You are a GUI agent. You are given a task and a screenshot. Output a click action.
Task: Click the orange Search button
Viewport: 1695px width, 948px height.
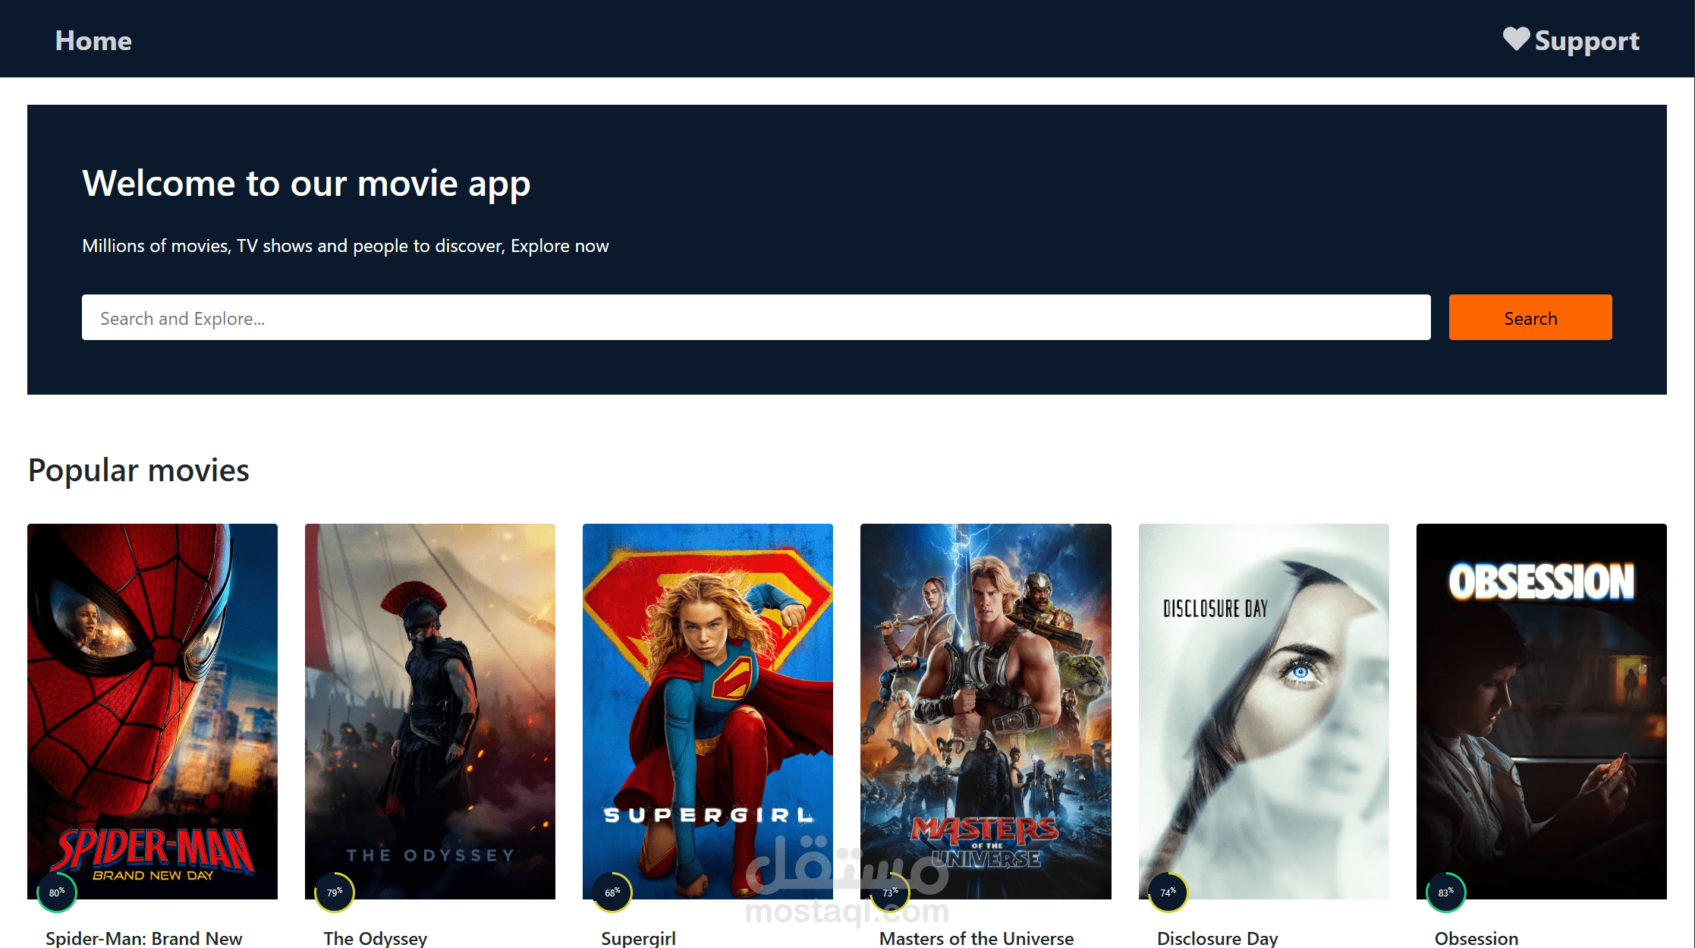pyautogui.click(x=1530, y=317)
